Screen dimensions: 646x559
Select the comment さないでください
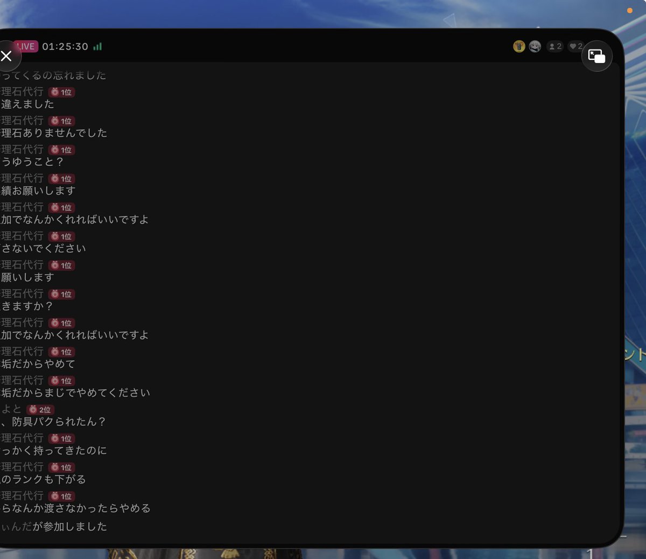coord(43,248)
